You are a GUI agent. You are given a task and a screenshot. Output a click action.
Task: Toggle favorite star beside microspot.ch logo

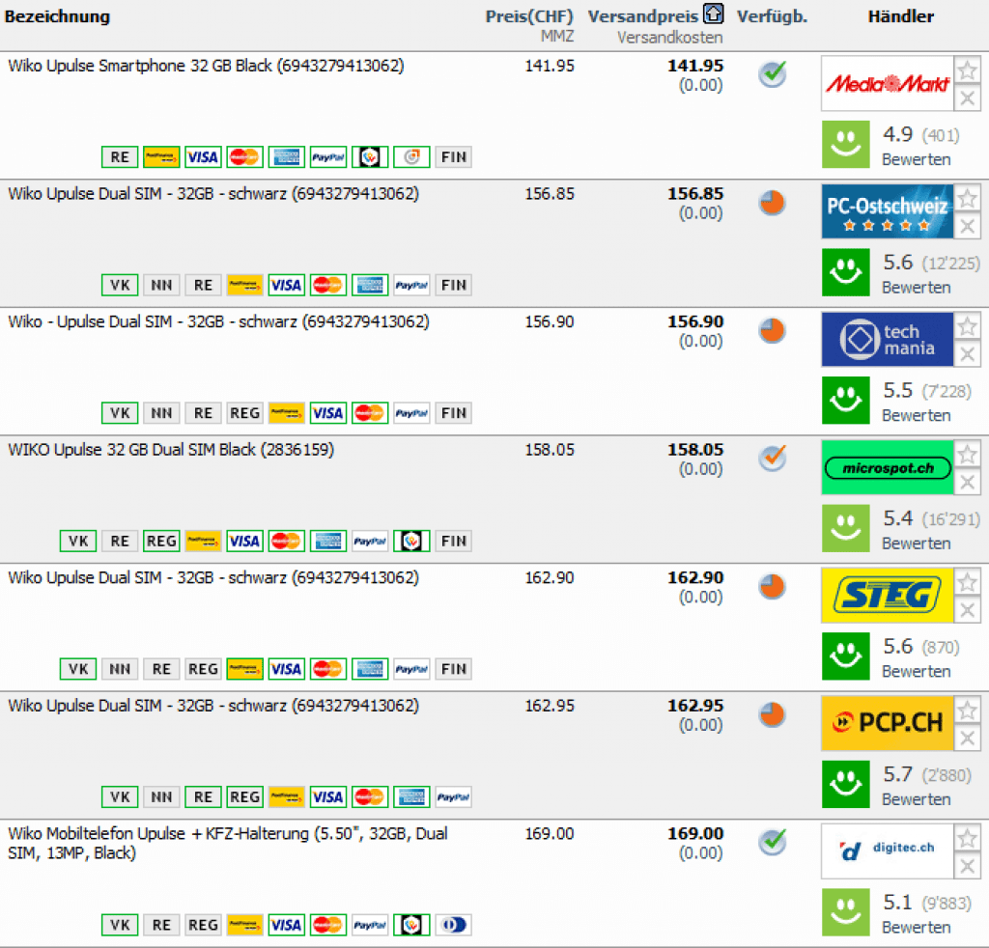967,455
